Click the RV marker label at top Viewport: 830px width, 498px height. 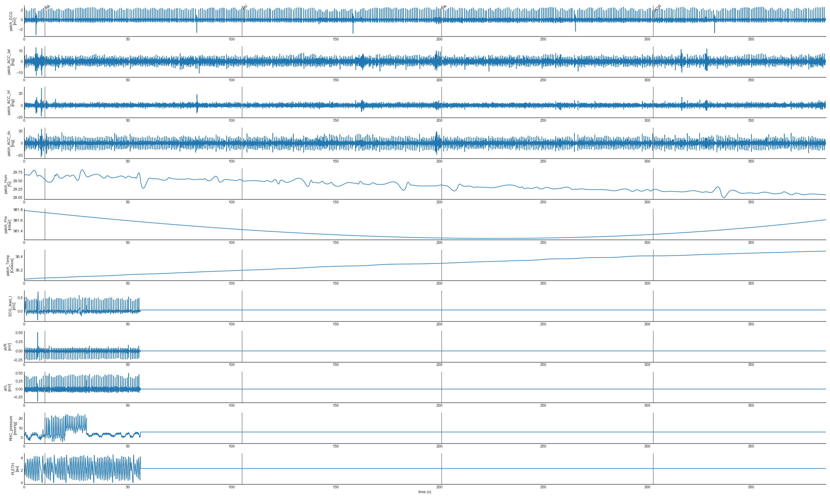pos(245,7)
